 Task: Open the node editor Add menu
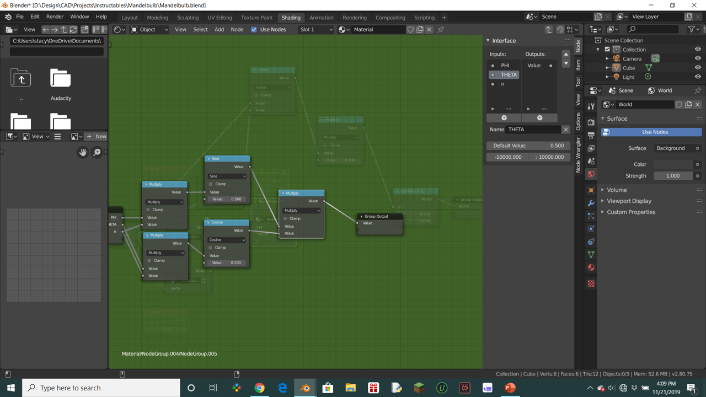(x=219, y=29)
